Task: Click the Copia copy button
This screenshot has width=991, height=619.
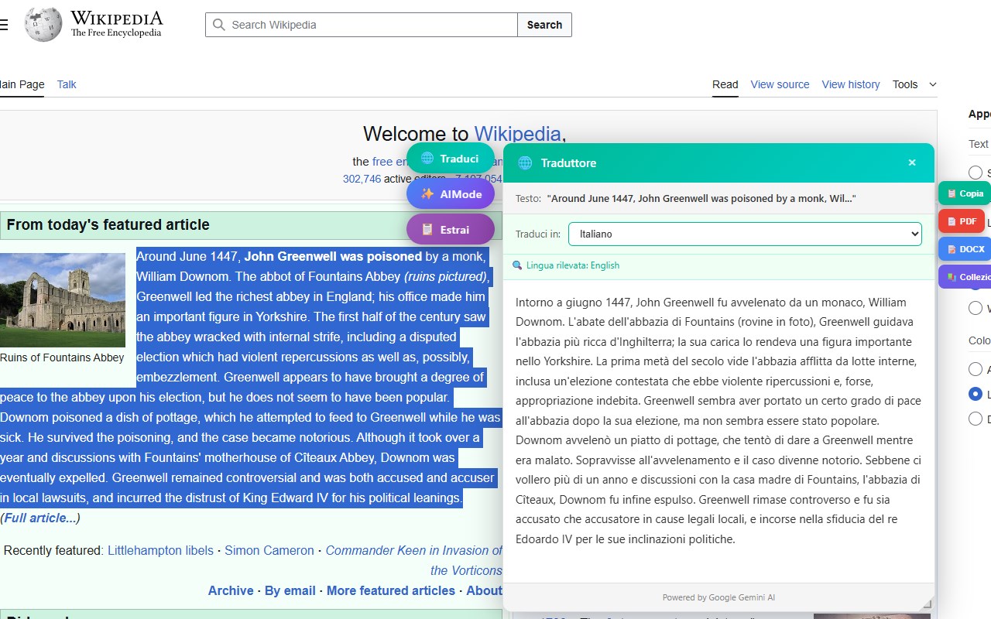Action: pyautogui.click(x=965, y=193)
